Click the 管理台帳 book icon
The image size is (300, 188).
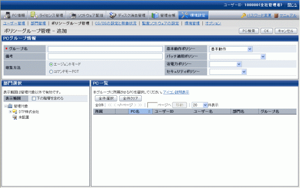pos(155,15)
